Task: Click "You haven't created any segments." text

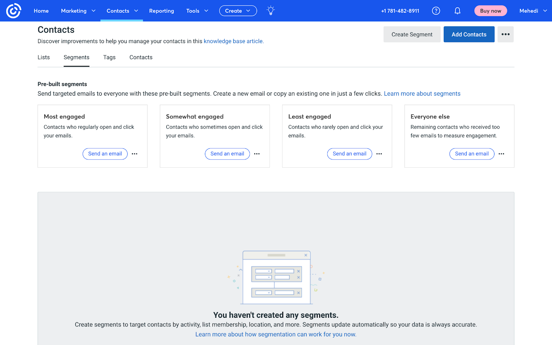Action: 276,315
